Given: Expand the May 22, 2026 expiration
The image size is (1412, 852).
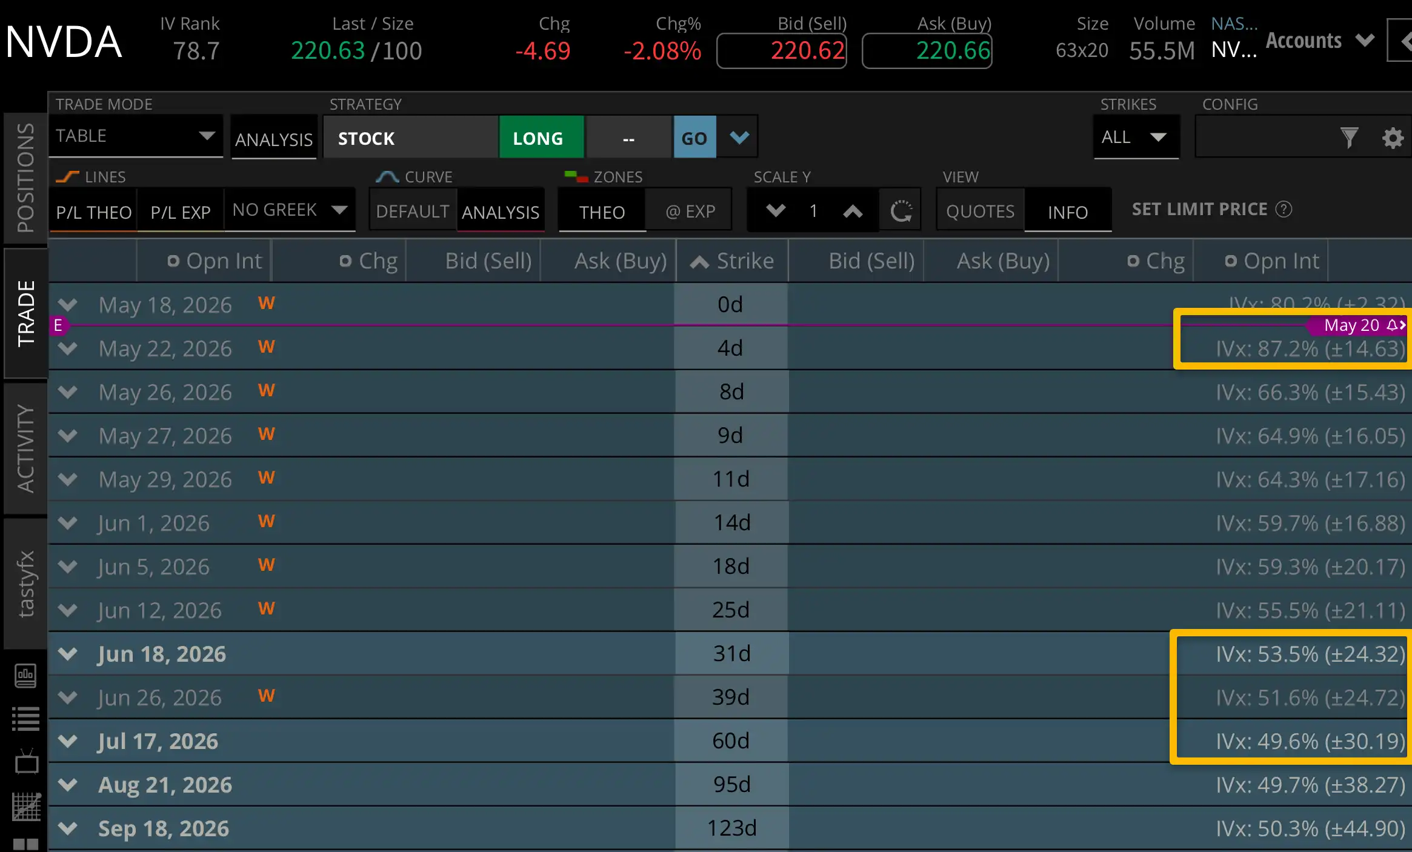Looking at the screenshot, I should [x=68, y=348].
